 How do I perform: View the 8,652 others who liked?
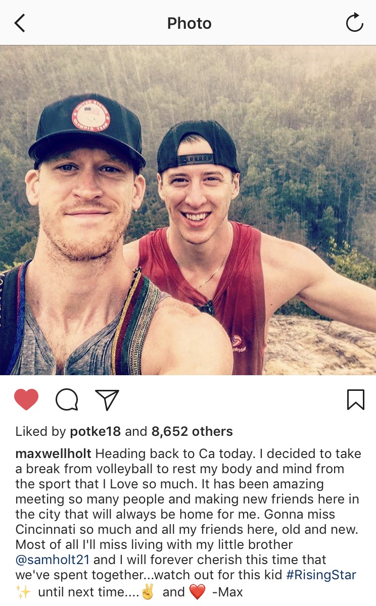point(192,431)
